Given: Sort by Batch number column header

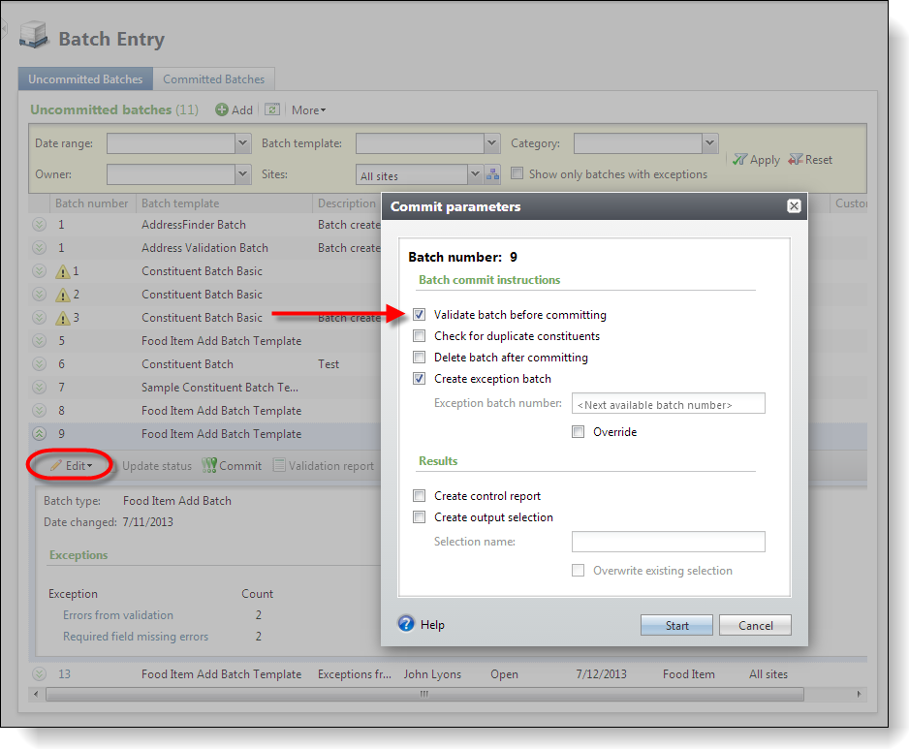Looking at the screenshot, I should point(92,203).
